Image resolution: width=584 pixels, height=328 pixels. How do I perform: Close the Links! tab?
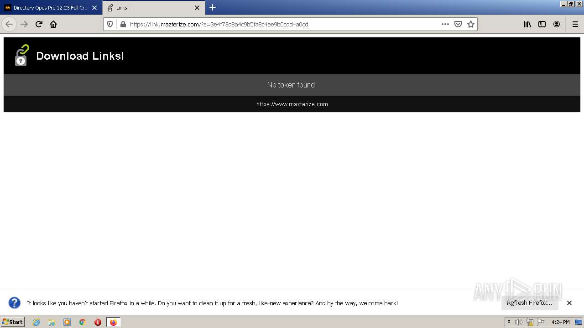tap(197, 8)
